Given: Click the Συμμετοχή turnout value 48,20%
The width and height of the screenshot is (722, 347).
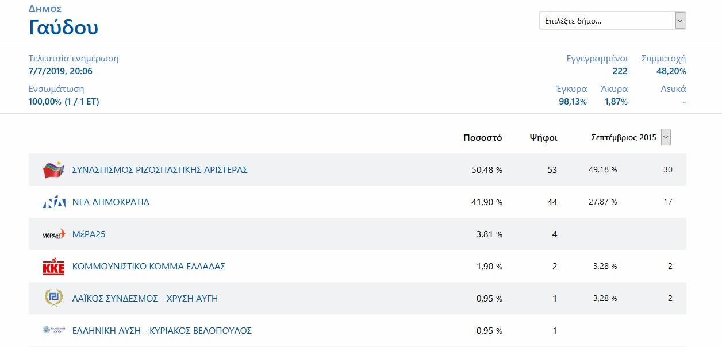Looking at the screenshot, I should tap(671, 71).
